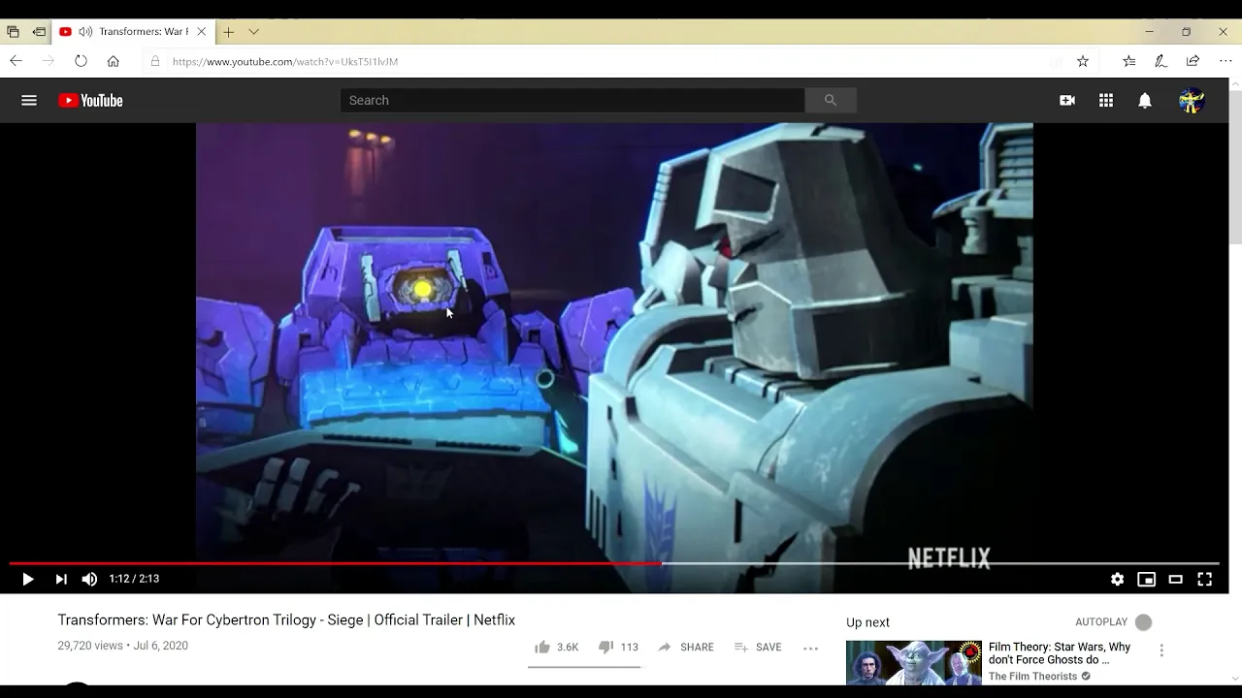Viewport: 1242px width, 698px height.
Task: Click the search magnifier button
Action: pos(830,100)
